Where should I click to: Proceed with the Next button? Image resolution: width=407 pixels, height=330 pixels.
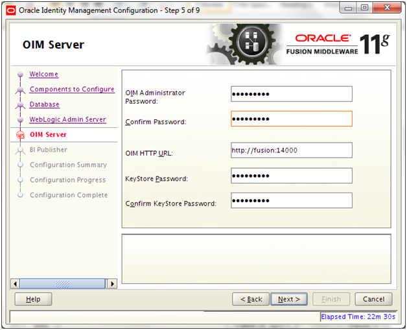pos(289,300)
